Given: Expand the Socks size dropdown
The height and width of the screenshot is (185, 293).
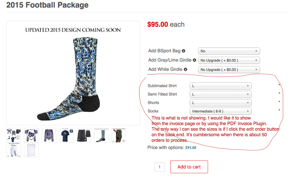Looking at the screenshot, I should pos(220,111).
